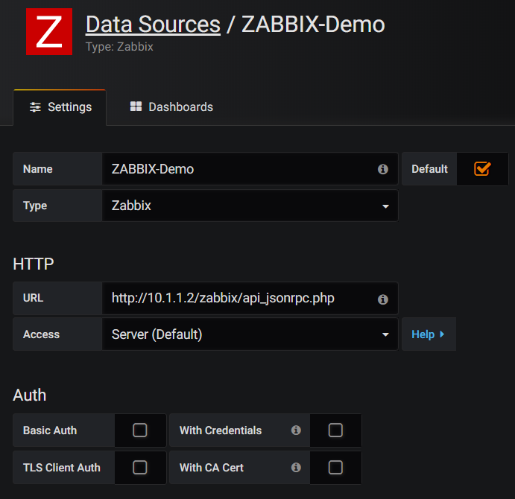Click the Name input with ZABBIX-Demo

(250, 169)
